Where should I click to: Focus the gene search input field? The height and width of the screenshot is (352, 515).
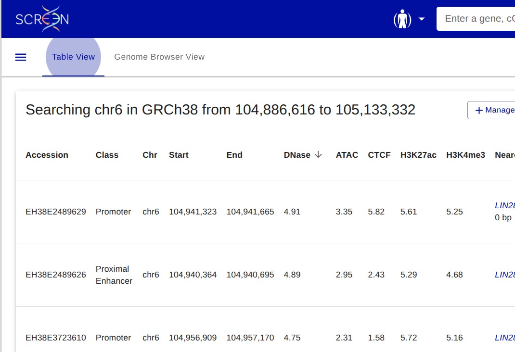(x=476, y=19)
